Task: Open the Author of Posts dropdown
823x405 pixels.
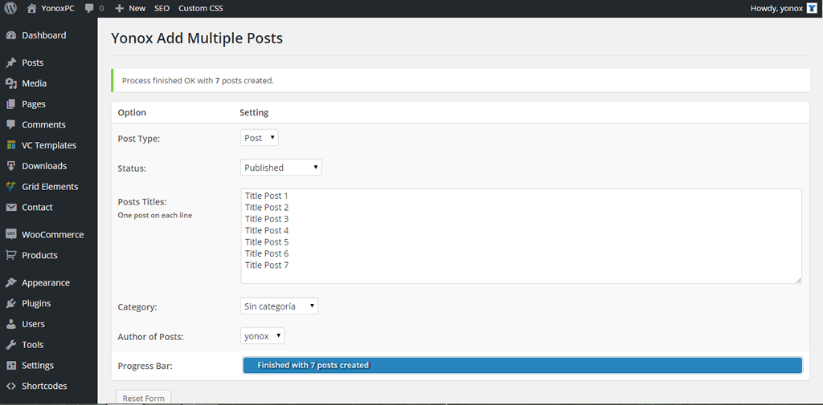Action: click(263, 336)
